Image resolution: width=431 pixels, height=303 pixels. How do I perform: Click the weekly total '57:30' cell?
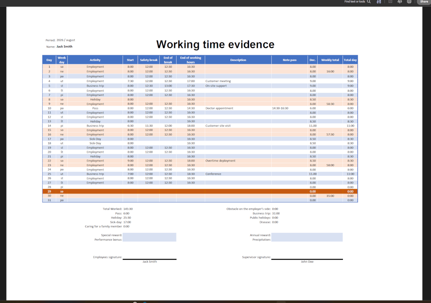click(x=330, y=135)
